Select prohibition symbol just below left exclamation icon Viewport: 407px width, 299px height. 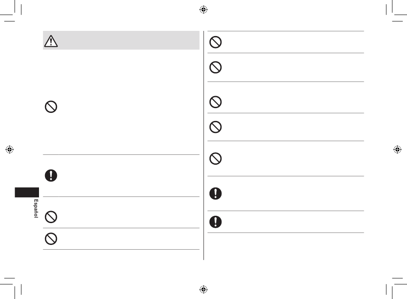(x=51, y=217)
